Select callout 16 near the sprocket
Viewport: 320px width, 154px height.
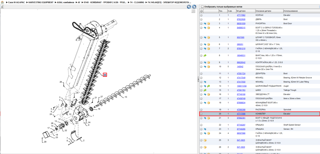(99, 109)
